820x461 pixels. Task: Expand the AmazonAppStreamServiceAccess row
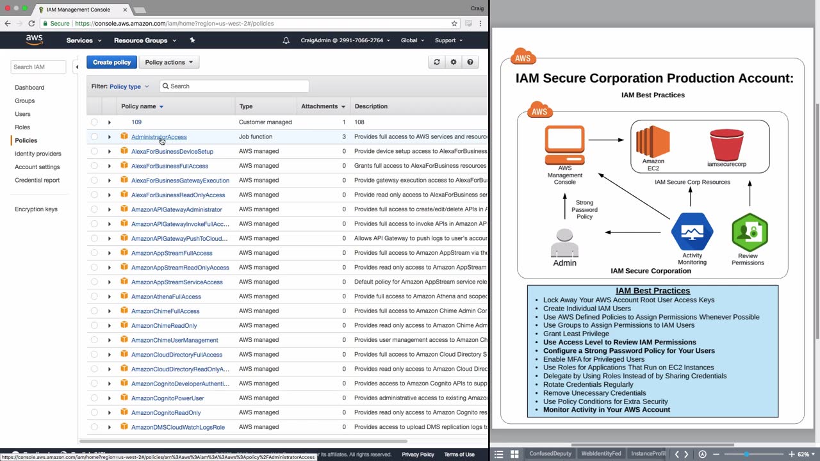click(x=110, y=282)
